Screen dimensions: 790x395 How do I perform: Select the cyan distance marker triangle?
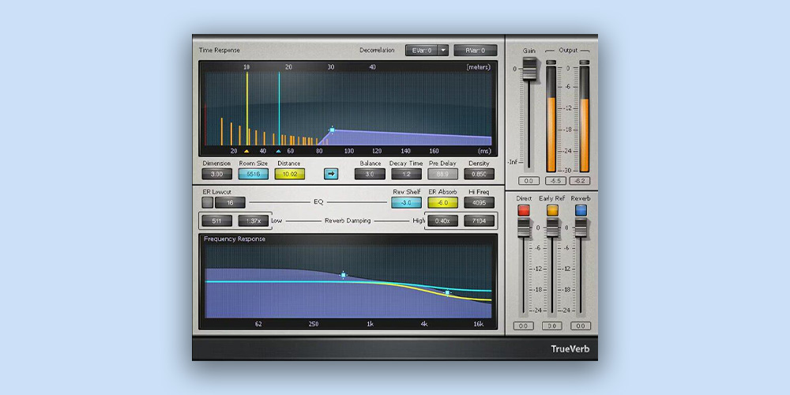(x=278, y=150)
